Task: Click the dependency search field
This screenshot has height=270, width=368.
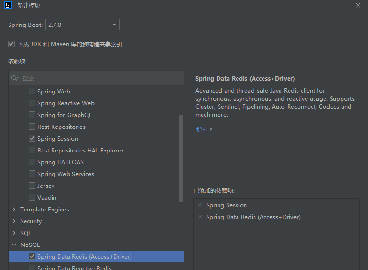Action: [x=99, y=78]
